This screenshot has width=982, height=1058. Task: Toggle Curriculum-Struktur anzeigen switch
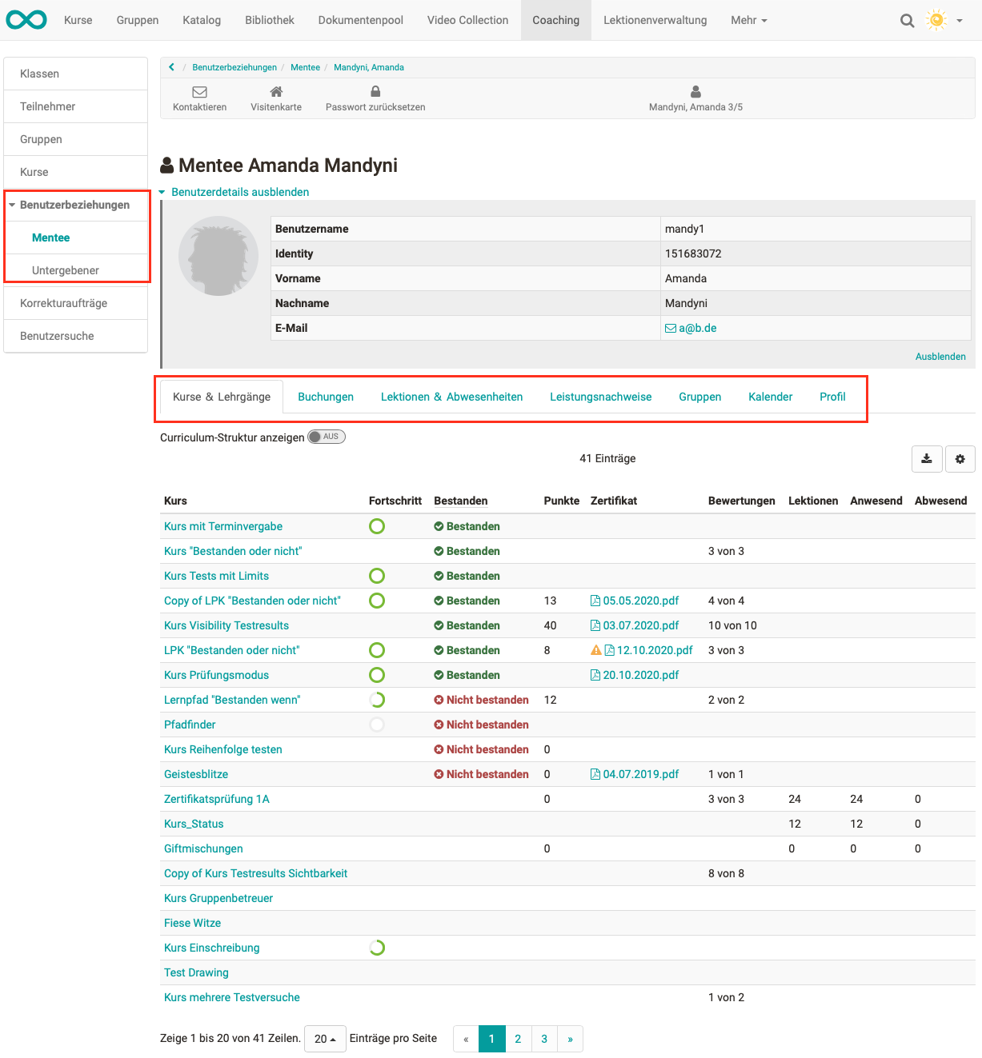click(327, 437)
